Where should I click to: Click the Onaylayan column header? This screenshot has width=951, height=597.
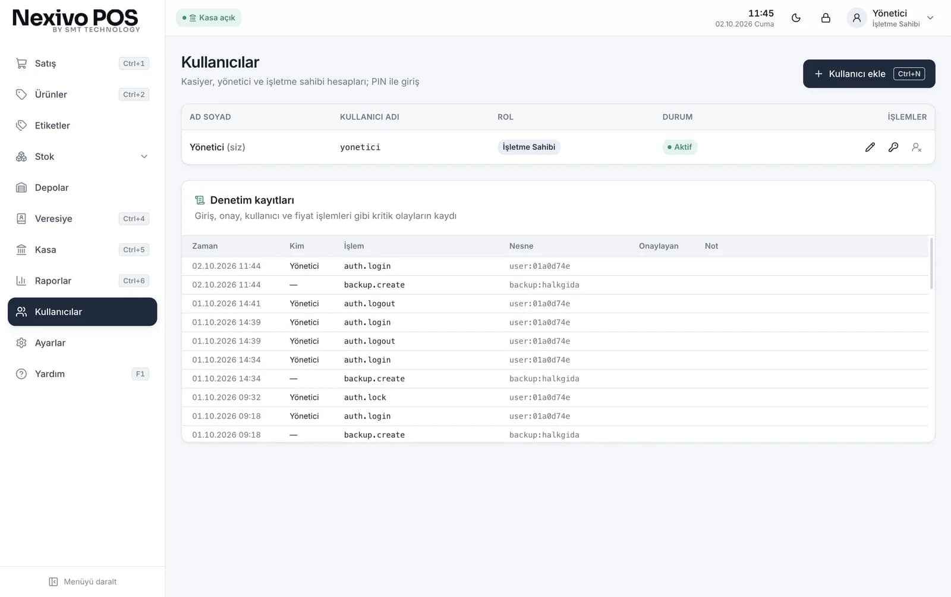point(659,246)
